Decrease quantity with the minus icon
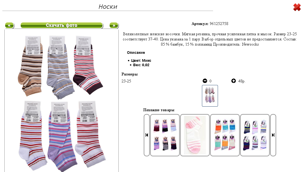The width and height of the screenshot is (302, 172). click(x=205, y=81)
